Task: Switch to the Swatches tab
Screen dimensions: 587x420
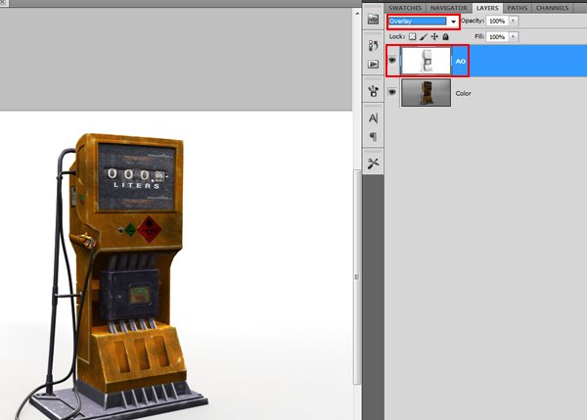Action: [405, 8]
